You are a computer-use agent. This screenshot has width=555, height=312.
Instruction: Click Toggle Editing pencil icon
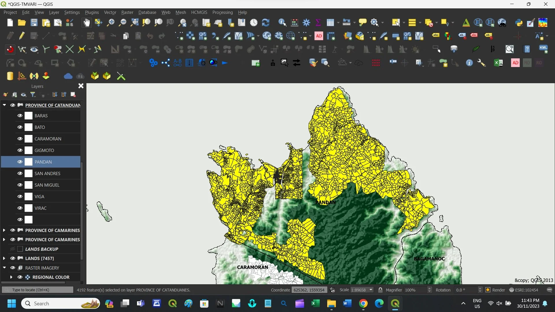pyautogui.click(x=22, y=36)
